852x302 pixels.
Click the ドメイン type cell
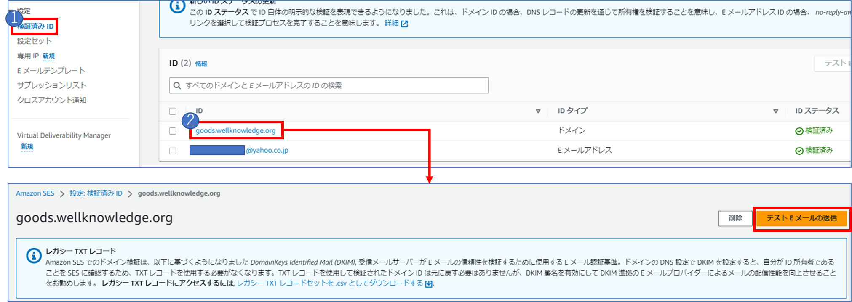pos(572,130)
